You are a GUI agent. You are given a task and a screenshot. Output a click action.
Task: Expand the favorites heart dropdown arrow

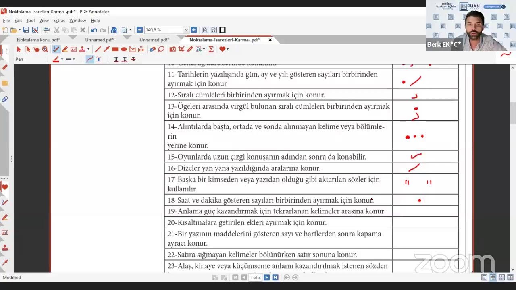point(227,49)
